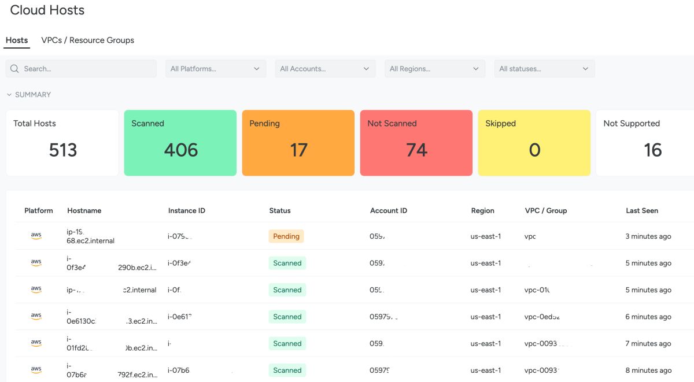Click VPC cell vpc-0ed in 6 minutes row
694x382 pixels.
(x=542, y=317)
